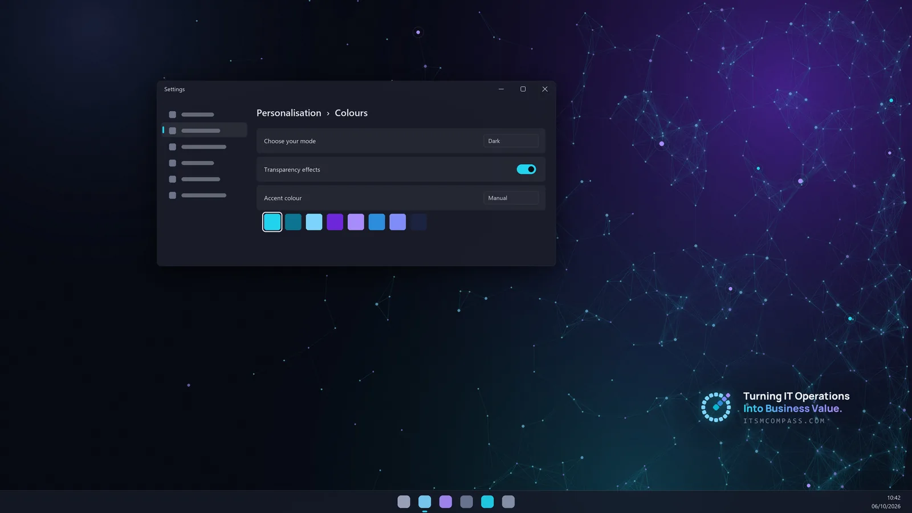
Task: Maximize the Settings window
Action: [523, 89]
